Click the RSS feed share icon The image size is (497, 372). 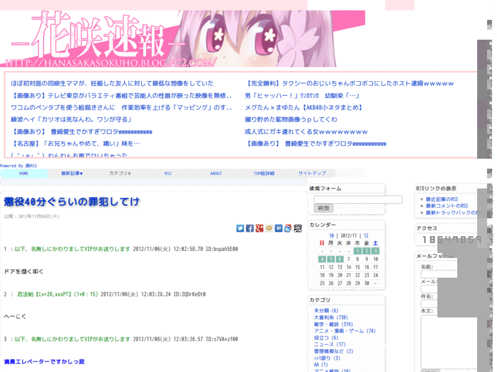point(287,228)
